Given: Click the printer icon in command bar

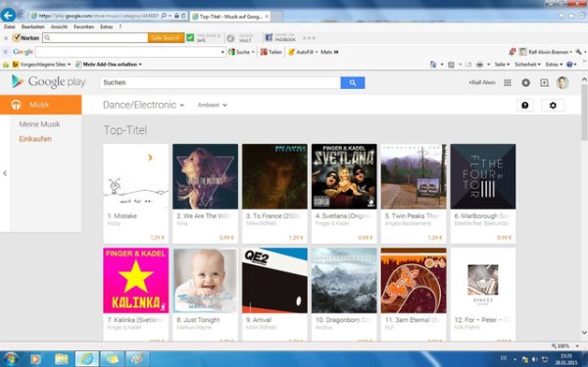Looking at the screenshot, I should [479, 65].
